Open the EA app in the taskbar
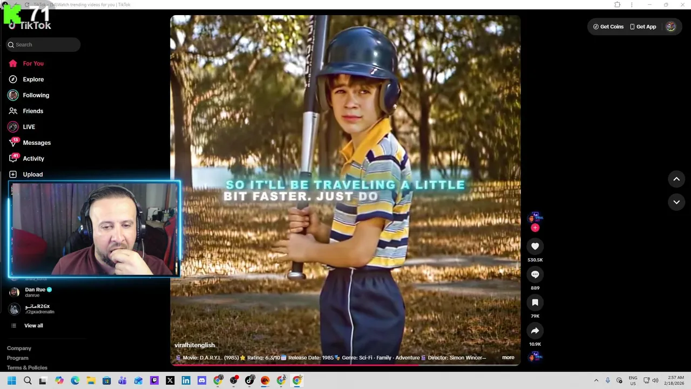 tap(265, 381)
